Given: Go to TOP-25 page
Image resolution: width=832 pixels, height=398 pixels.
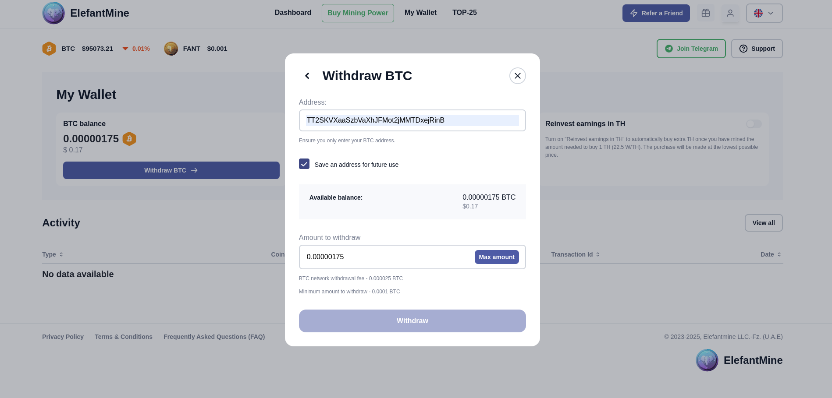Looking at the screenshot, I should (465, 13).
